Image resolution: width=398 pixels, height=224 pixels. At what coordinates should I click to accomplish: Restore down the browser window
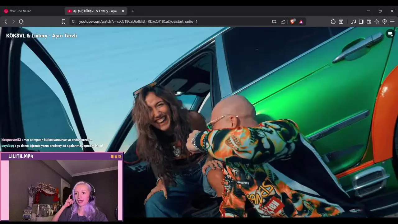[x=380, y=11]
